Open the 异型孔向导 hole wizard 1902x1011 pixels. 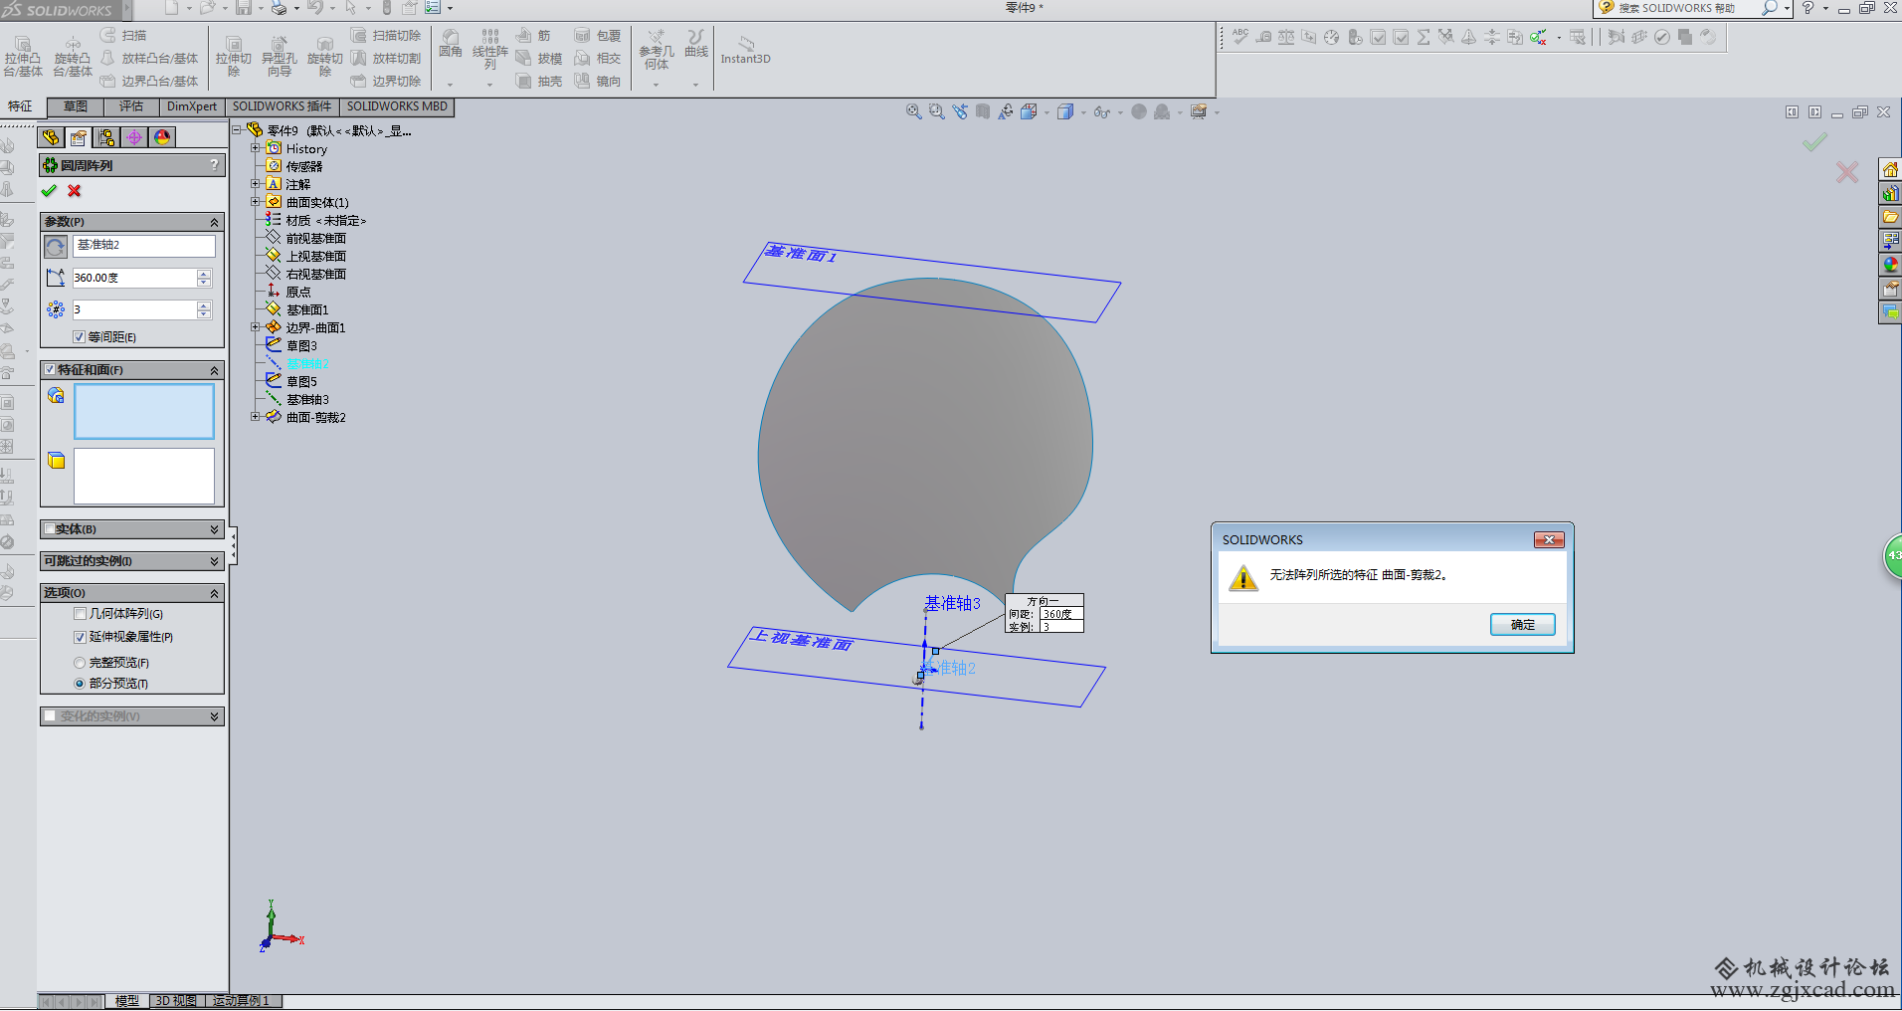pos(280,57)
